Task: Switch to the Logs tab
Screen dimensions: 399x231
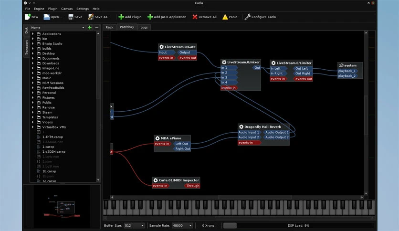Action: coord(144,27)
